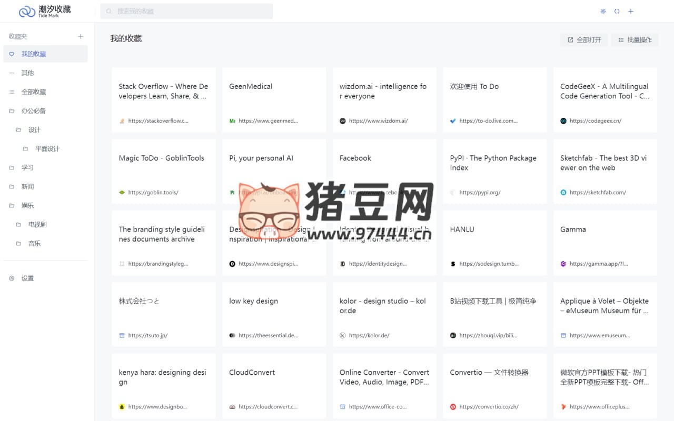Click the plus icon beside 收藏夹 header
This screenshot has width=674, height=421.
[81, 36]
